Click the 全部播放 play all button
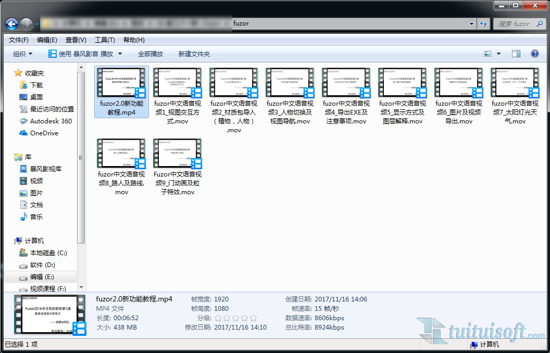 tap(151, 54)
